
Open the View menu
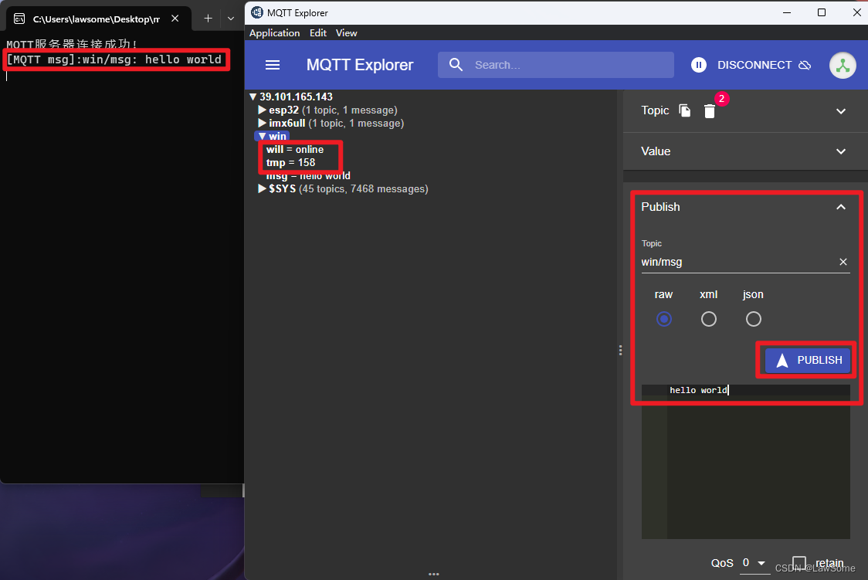coord(346,32)
